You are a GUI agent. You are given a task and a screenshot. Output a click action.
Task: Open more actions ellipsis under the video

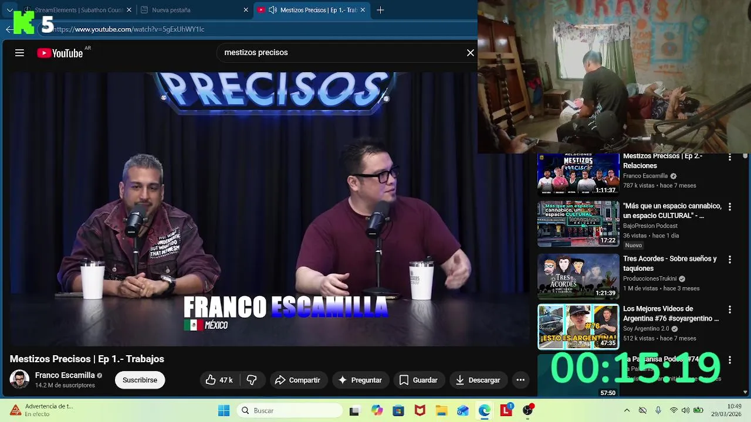coord(520,380)
